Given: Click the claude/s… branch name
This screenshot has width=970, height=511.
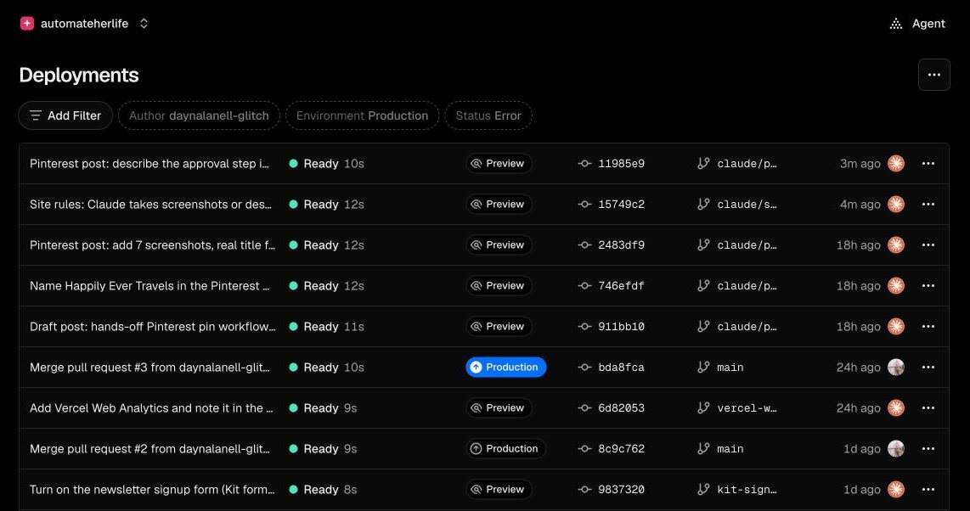Looking at the screenshot, I should (x=747, y=205).
